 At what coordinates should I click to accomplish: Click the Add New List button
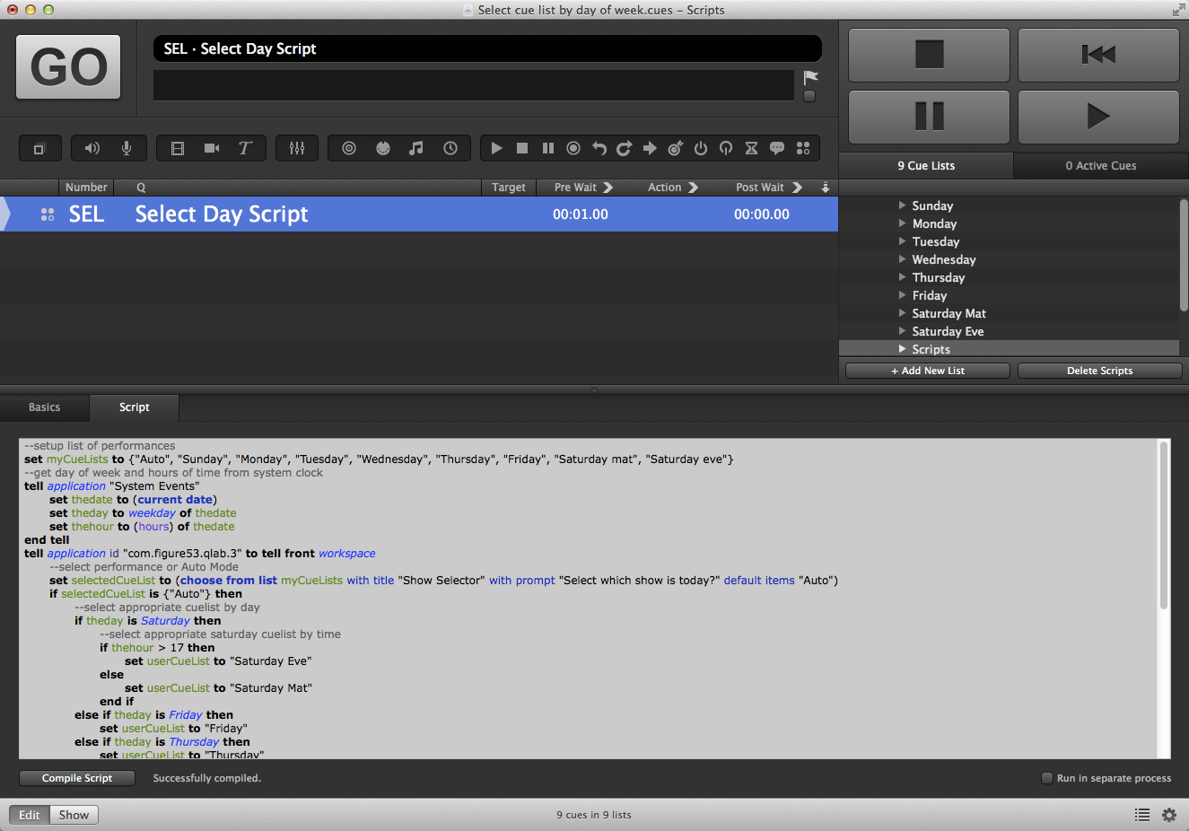tap(928, 371)
